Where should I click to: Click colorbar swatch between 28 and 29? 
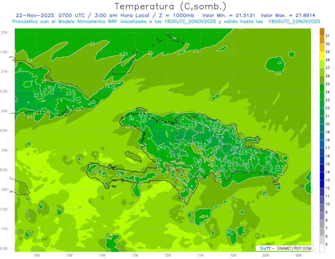click(x=322, y=56)
